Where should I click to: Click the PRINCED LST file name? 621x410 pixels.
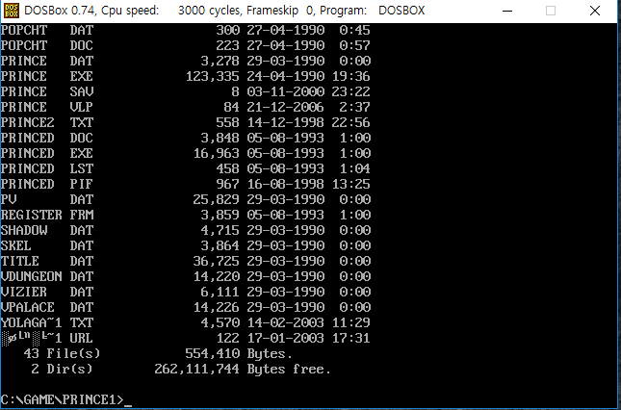click(47, 169)
